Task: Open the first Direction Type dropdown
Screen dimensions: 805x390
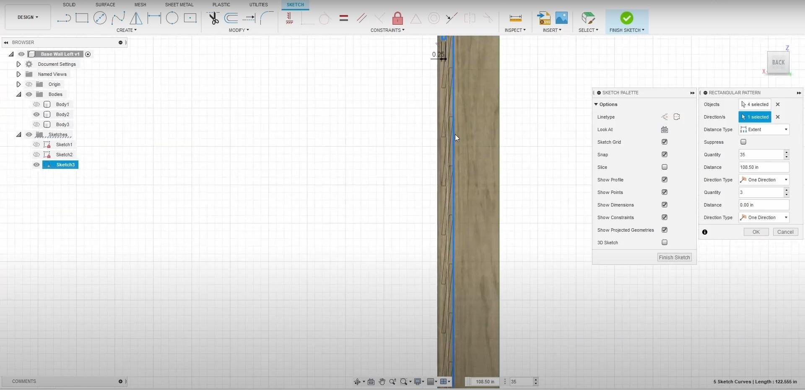Action: pos(786,180)
